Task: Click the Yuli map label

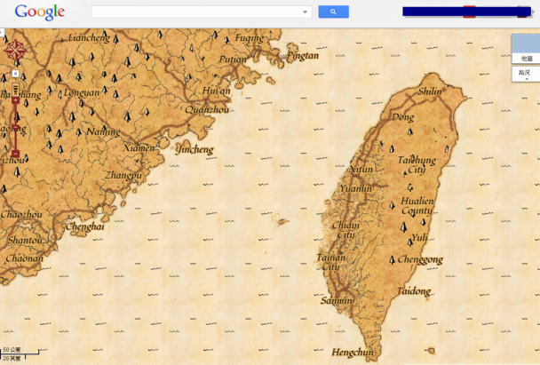Action: click(419, 237)
